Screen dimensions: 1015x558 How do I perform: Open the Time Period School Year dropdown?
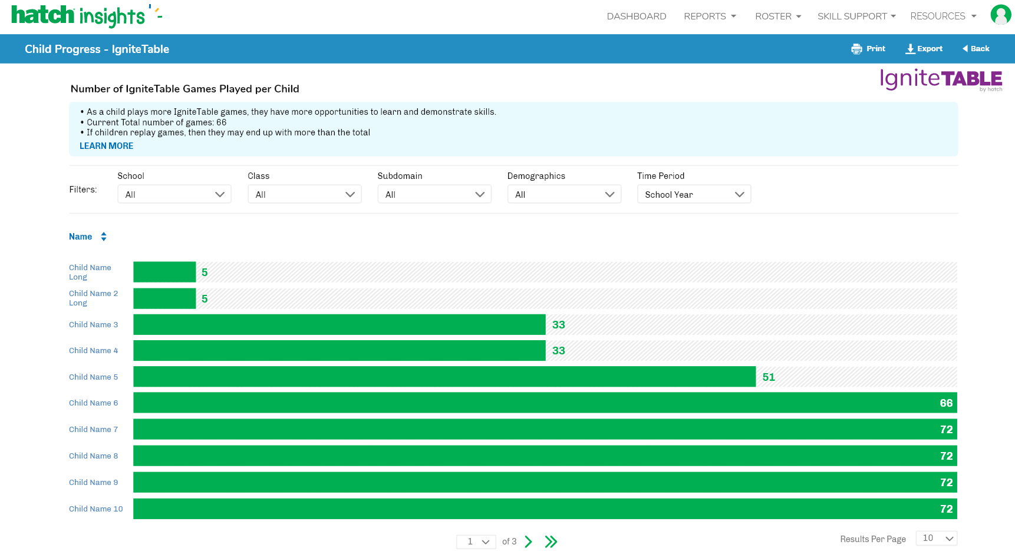pyautogui.click(x=694, y=194)
